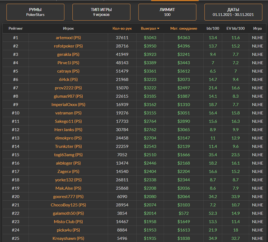Open the РУМЫ PokerStars filter

click(35, 12)
